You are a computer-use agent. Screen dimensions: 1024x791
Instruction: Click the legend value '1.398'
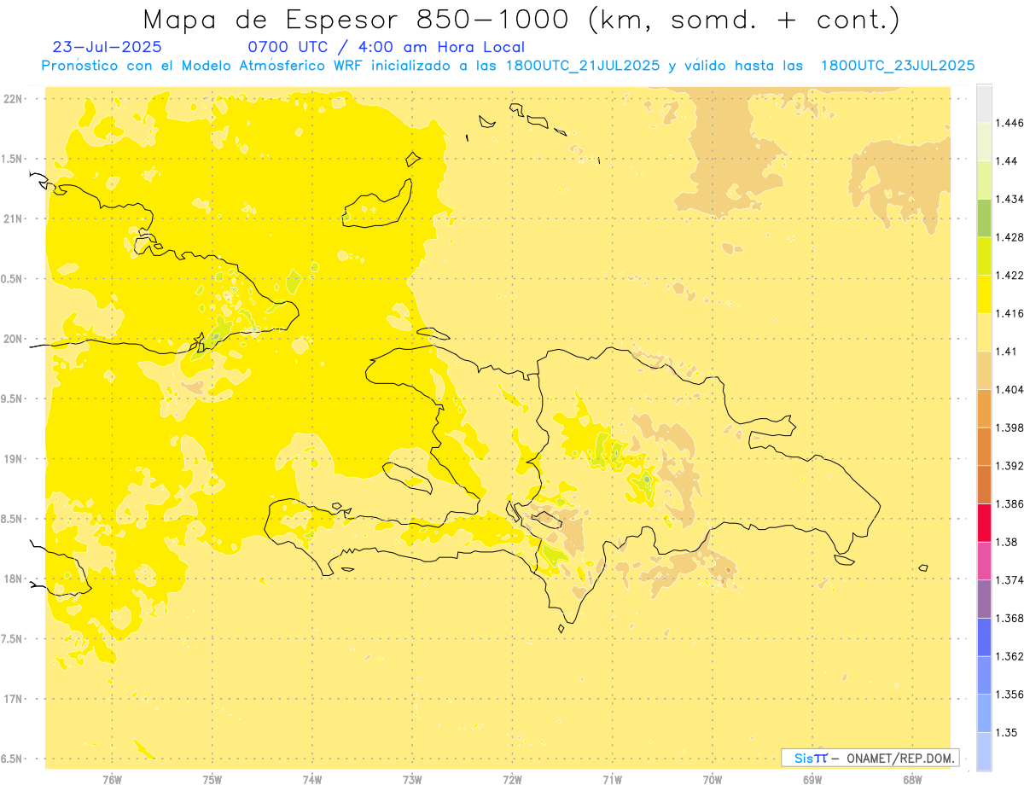coord(1009,427)
